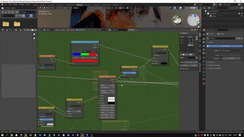Toggle Clamp checkbox on the Subtract node
244x137 pixels.
[x=40, y=116]
